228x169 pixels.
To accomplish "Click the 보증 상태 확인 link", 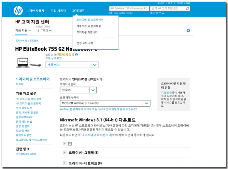I will [x=53, y=58].
